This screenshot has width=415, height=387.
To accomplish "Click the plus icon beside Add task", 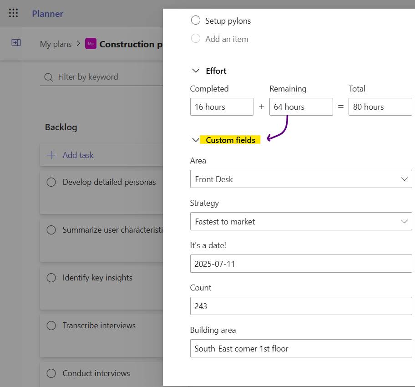I will tap(51, 155).
